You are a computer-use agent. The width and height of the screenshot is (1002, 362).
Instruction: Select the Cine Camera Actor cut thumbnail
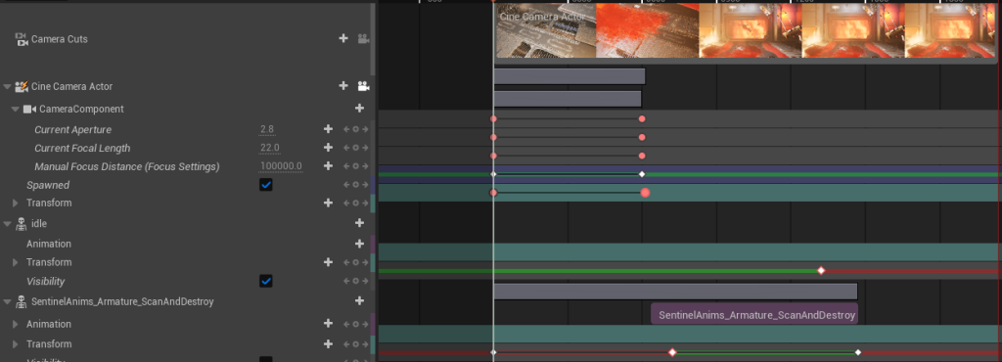click(546, 30)
